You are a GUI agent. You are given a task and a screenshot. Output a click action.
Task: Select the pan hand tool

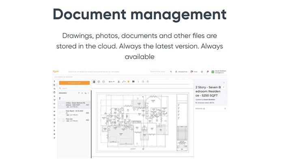94,82
